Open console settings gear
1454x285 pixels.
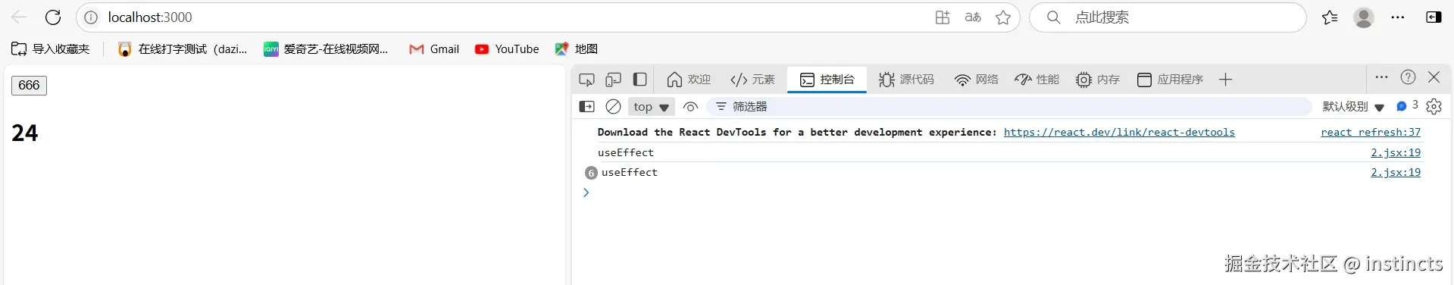1434,107
